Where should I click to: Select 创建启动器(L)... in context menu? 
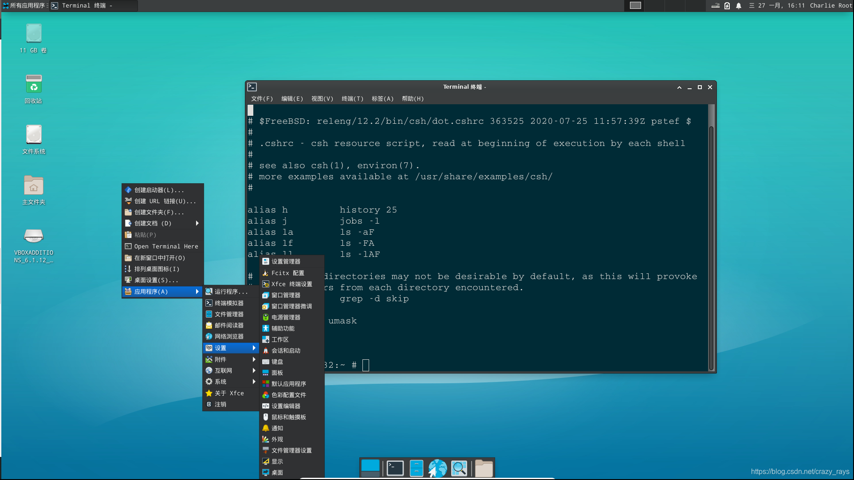(x=163, y=190)
